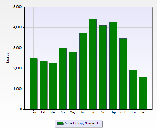Click the 'Jul' month label on axis

point(93,112)
